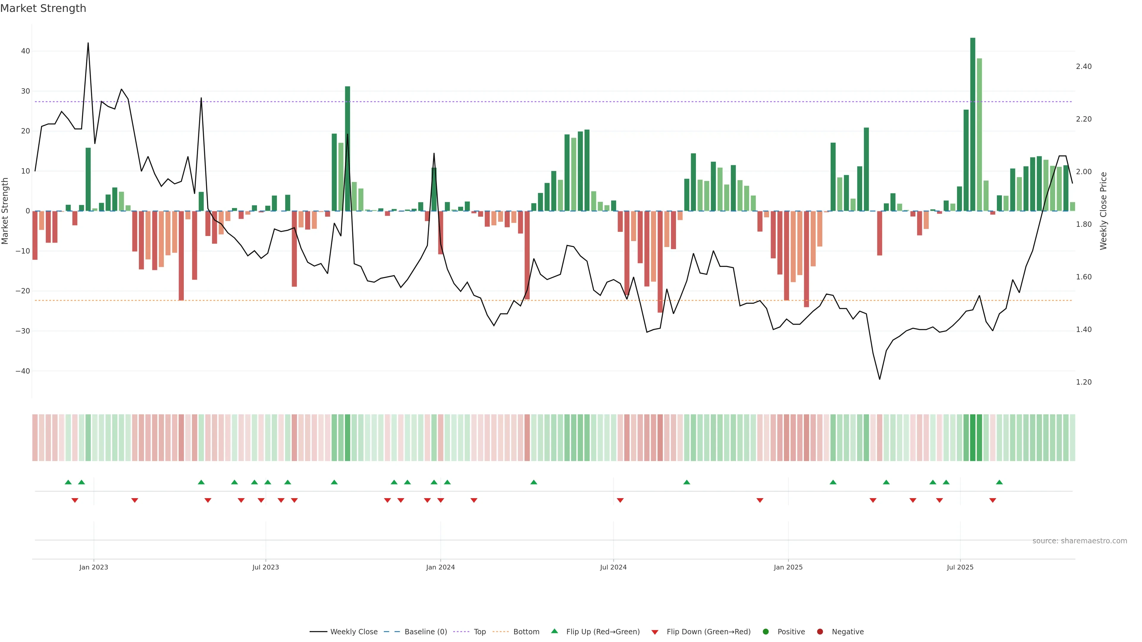
Task: Click the Jan 2024 x-axis label
Action: [x=440, y=567]
